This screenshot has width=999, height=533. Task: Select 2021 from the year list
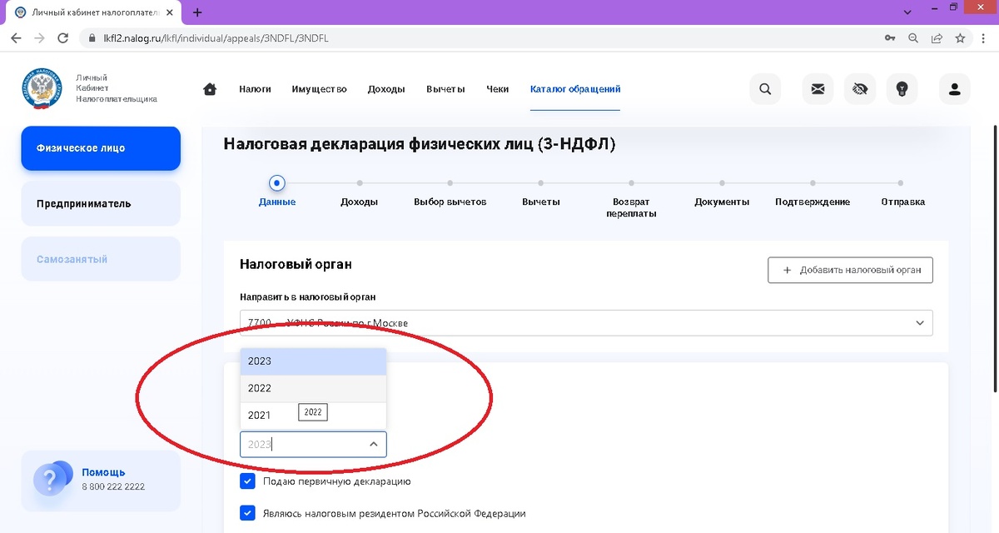259,415
